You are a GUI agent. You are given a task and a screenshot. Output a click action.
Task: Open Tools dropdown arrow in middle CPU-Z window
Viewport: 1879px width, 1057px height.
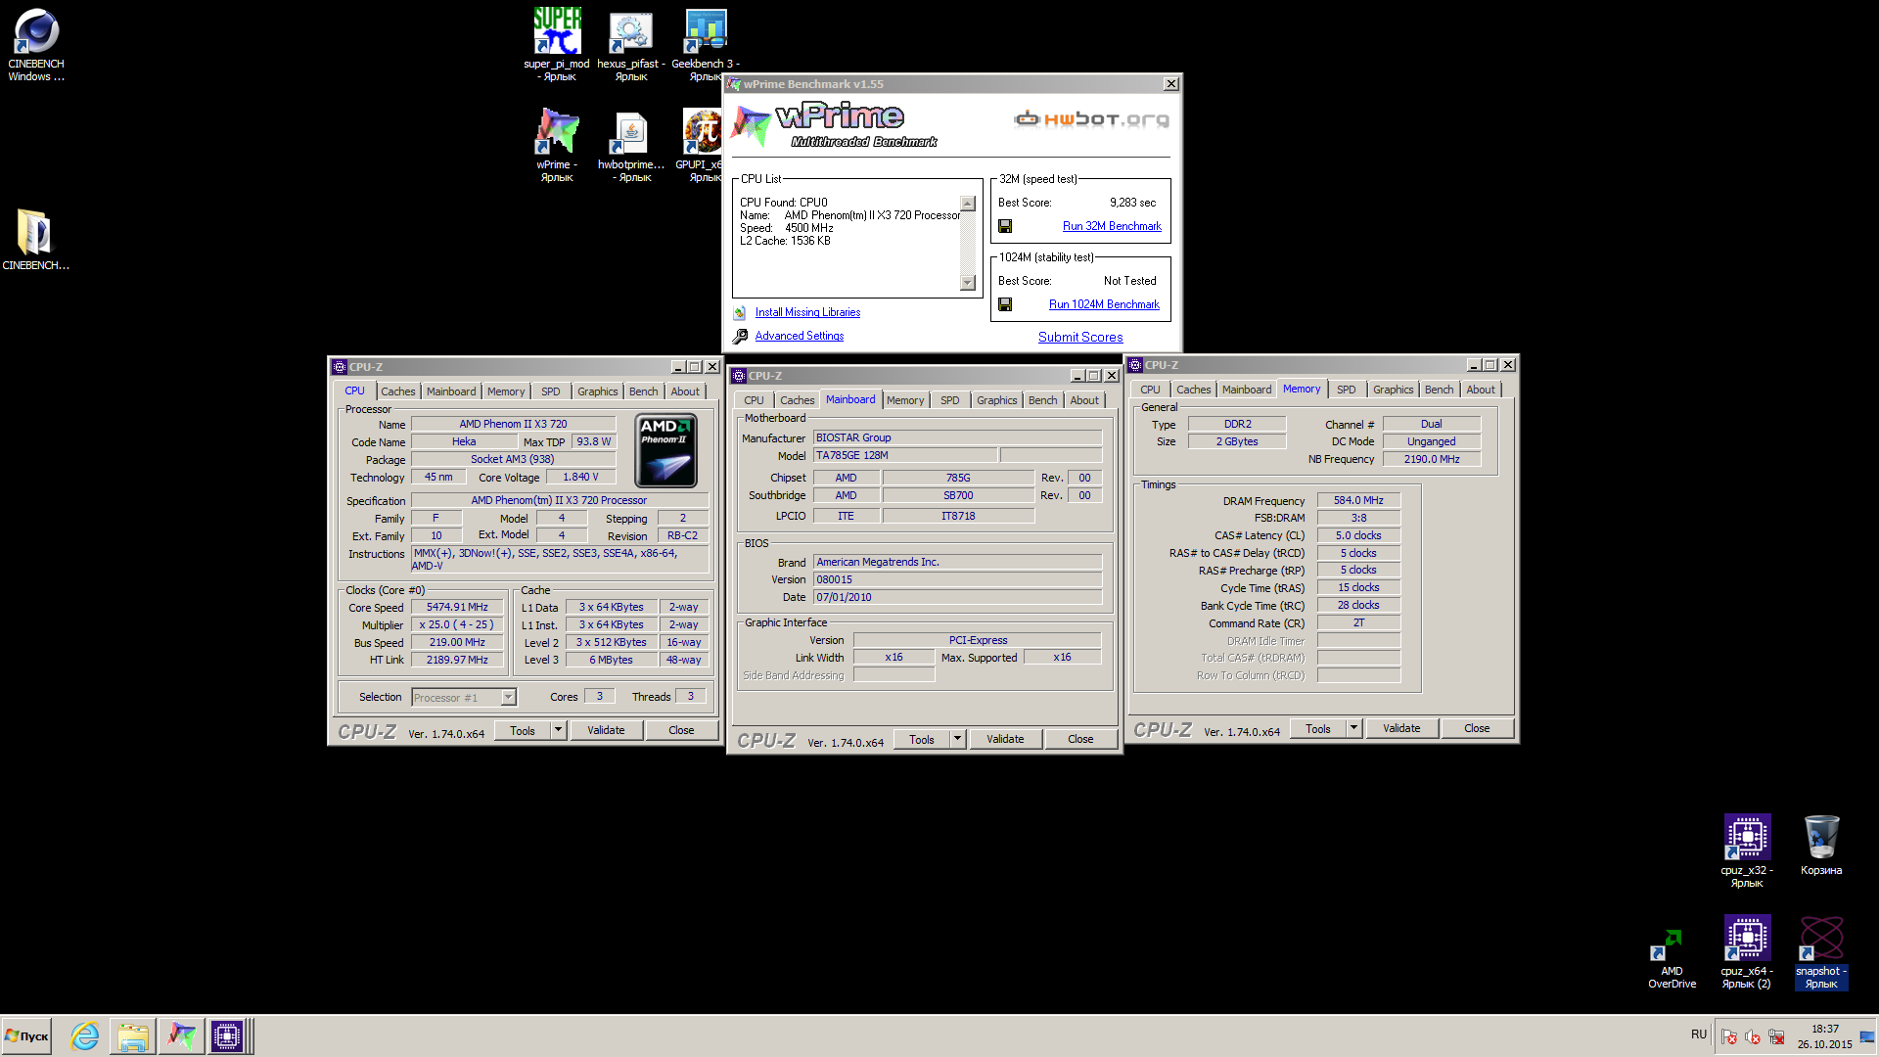coord(957,739)
